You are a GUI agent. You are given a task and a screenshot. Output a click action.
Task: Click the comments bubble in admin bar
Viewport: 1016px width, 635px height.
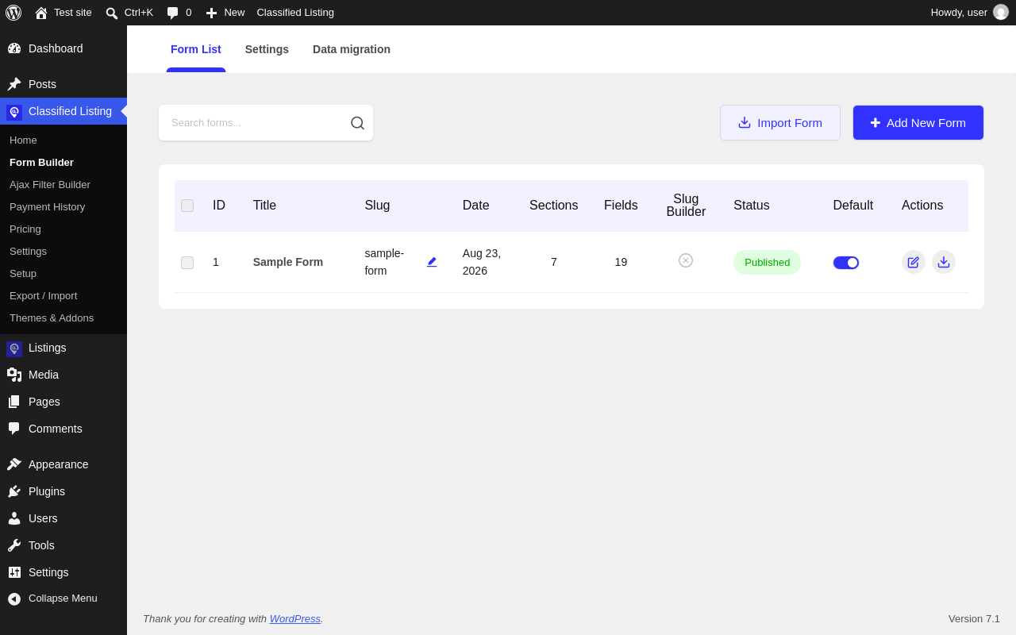click(179, 13)
